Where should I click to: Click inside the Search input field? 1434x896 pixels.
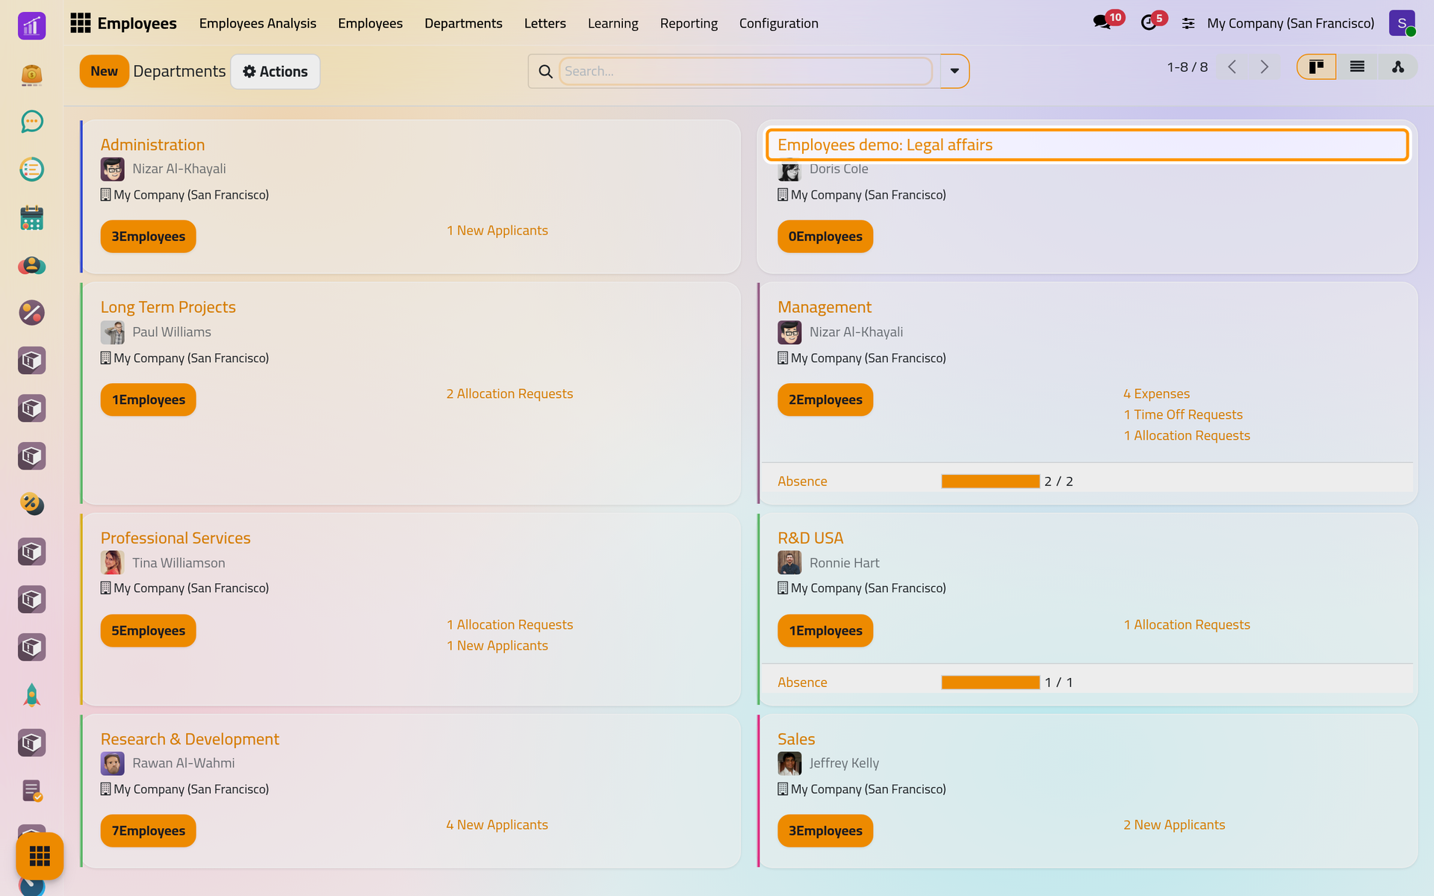tap(745, 72)
